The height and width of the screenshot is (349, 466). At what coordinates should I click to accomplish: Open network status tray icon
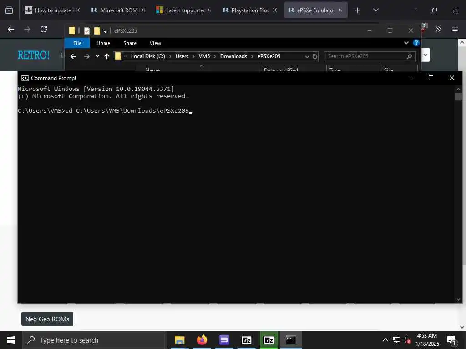[396, 340]
